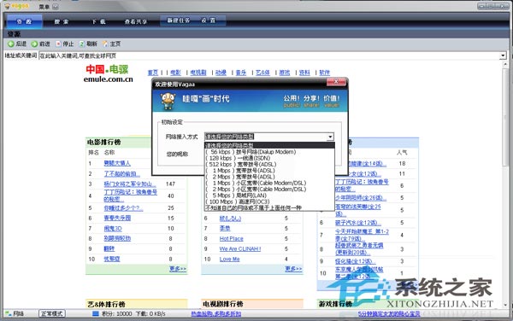This screenshot has width=513, height=321.
Task: Click the 停止 stop icon
Action: (x=58, y=44)
